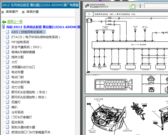Open the 起动系统 item
168x135 pixels.
tap(18, 122)
